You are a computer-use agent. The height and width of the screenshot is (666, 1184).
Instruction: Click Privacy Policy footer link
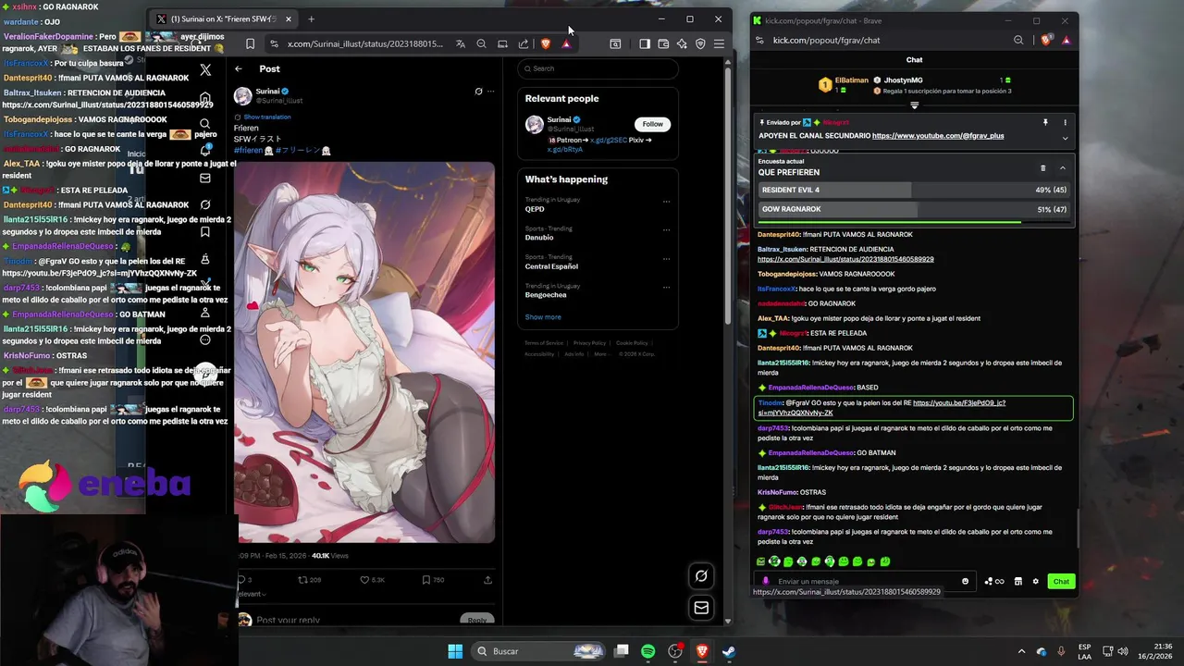click(589, 343)
